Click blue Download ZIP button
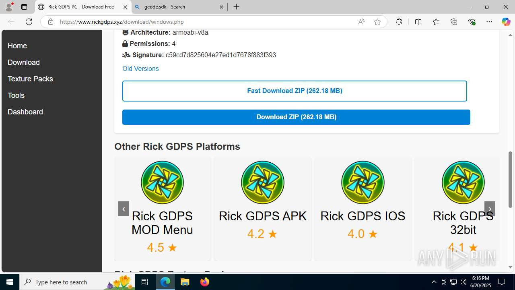 296,117
